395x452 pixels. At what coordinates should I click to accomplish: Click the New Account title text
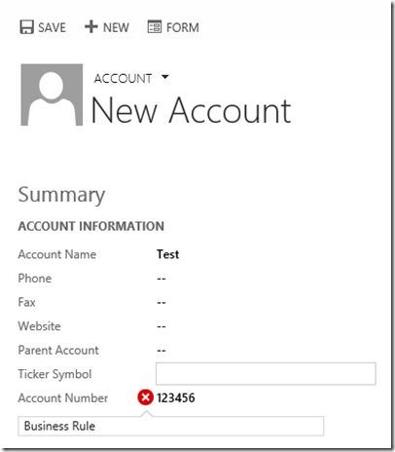coord(191,111)
